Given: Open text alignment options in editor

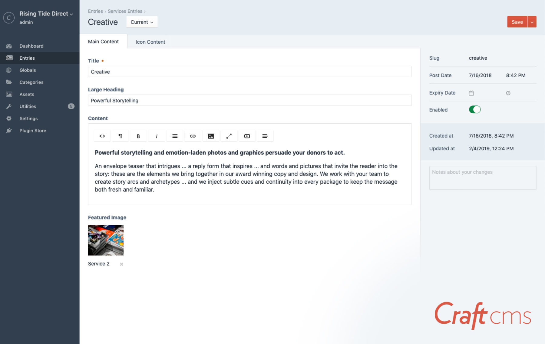Looking at the screenshot, I should click(x=265, y=136).
